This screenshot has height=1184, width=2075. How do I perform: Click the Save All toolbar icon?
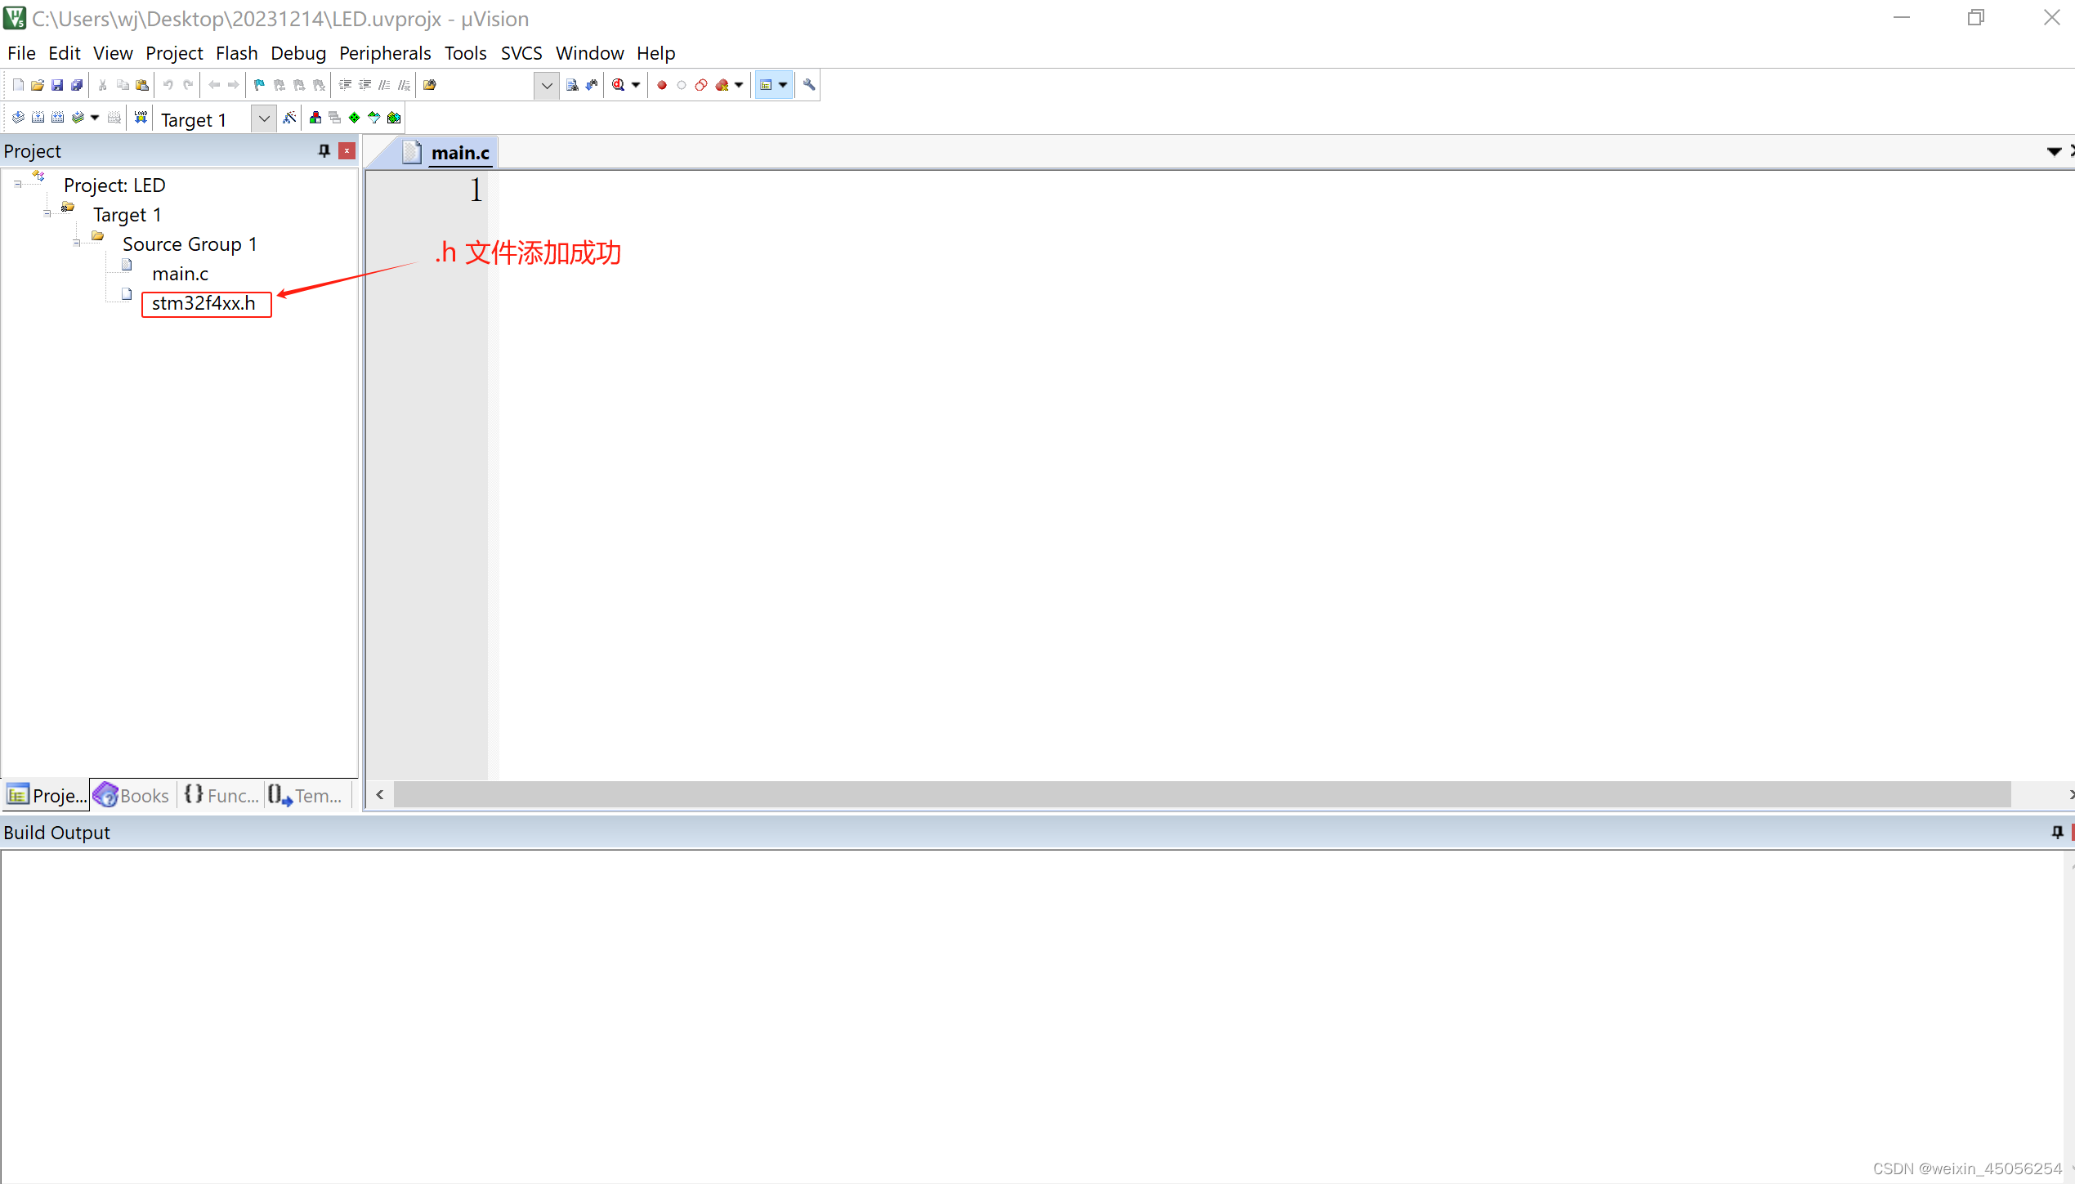point(77,85)
